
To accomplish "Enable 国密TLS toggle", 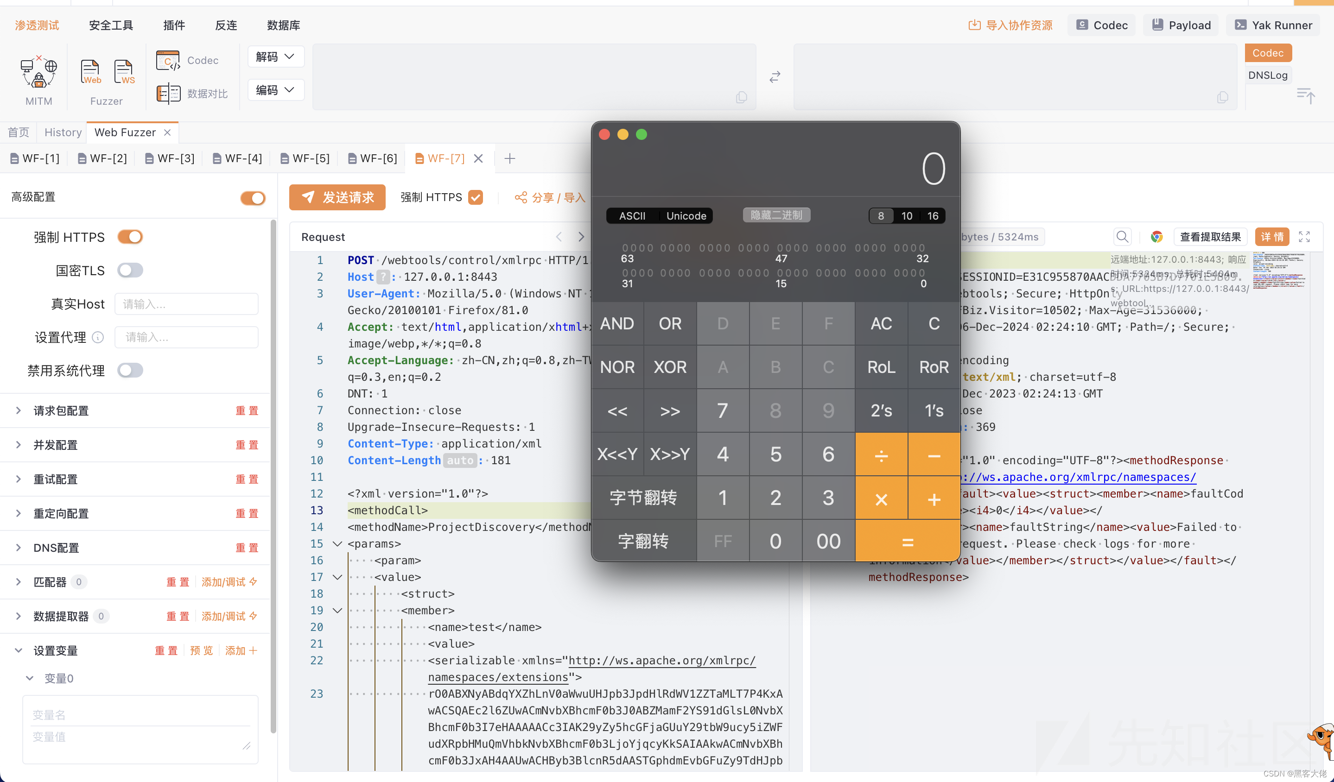I will point(130,271).
